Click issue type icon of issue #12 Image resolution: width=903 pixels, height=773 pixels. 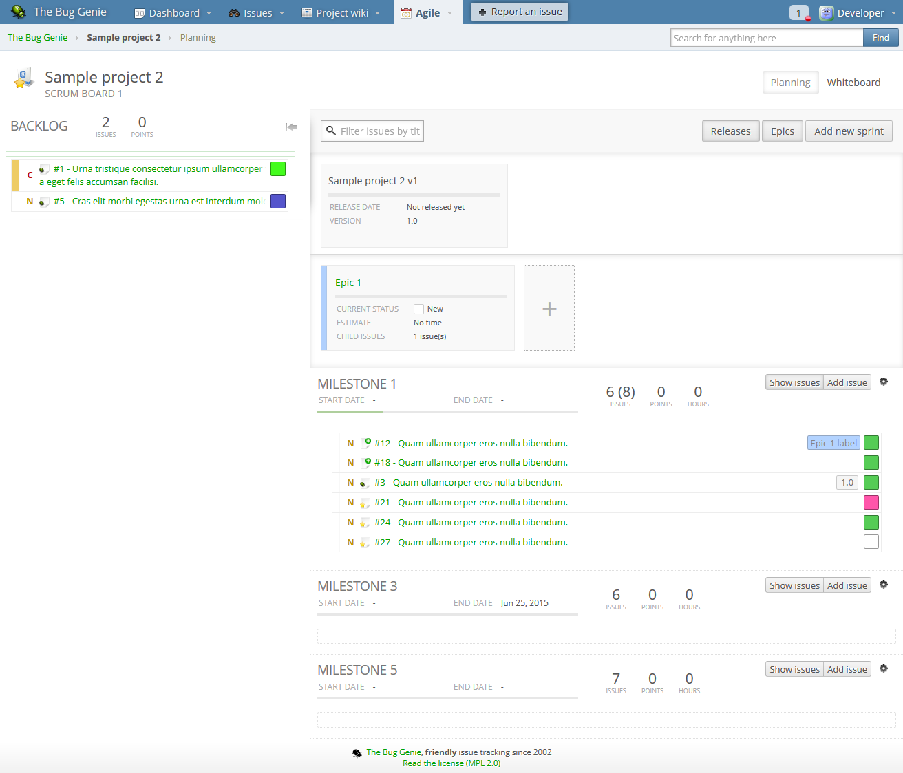pyautogui.click(x=366, y=444)
